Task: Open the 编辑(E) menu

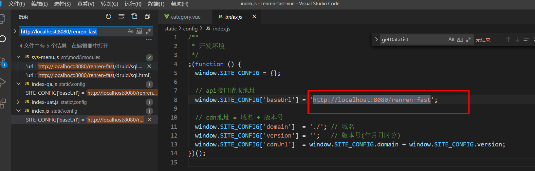Action: click(x=39, y=4)
